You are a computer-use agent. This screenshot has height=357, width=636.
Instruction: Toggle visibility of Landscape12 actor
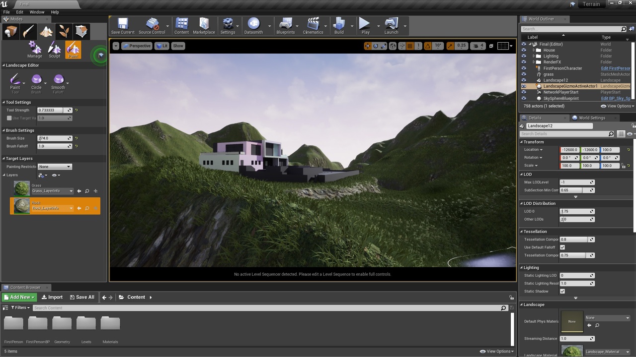tap(523, 80)
